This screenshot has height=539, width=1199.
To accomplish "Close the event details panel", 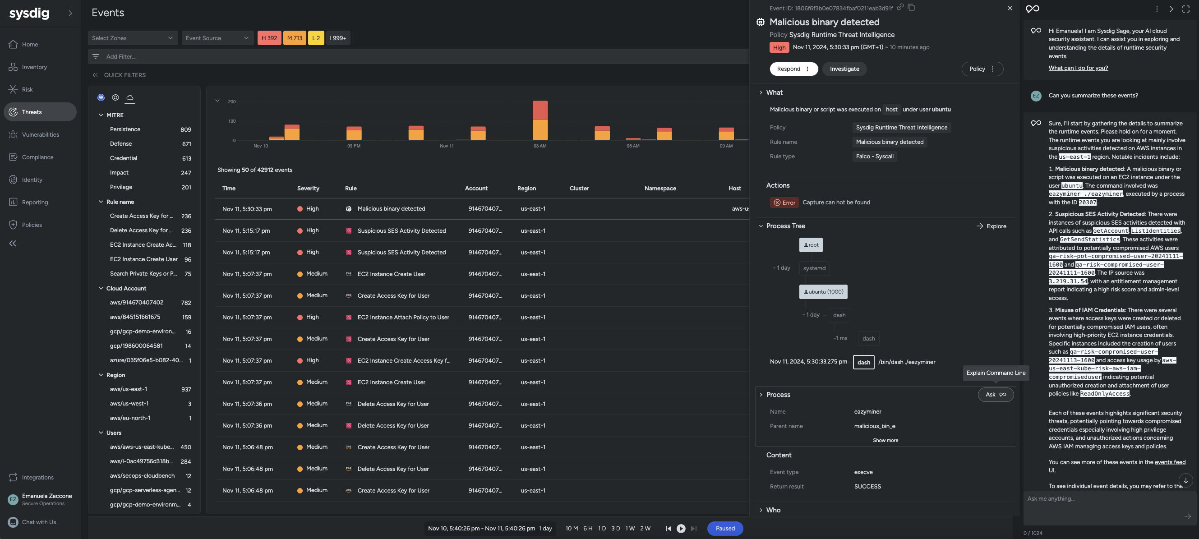I will tap(1010, 9).
